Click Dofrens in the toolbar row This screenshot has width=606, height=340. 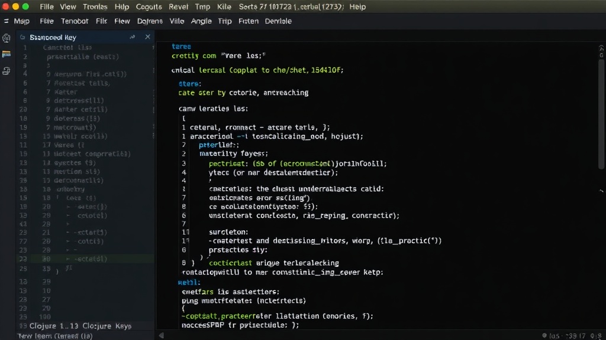click(x=150, y=21)
